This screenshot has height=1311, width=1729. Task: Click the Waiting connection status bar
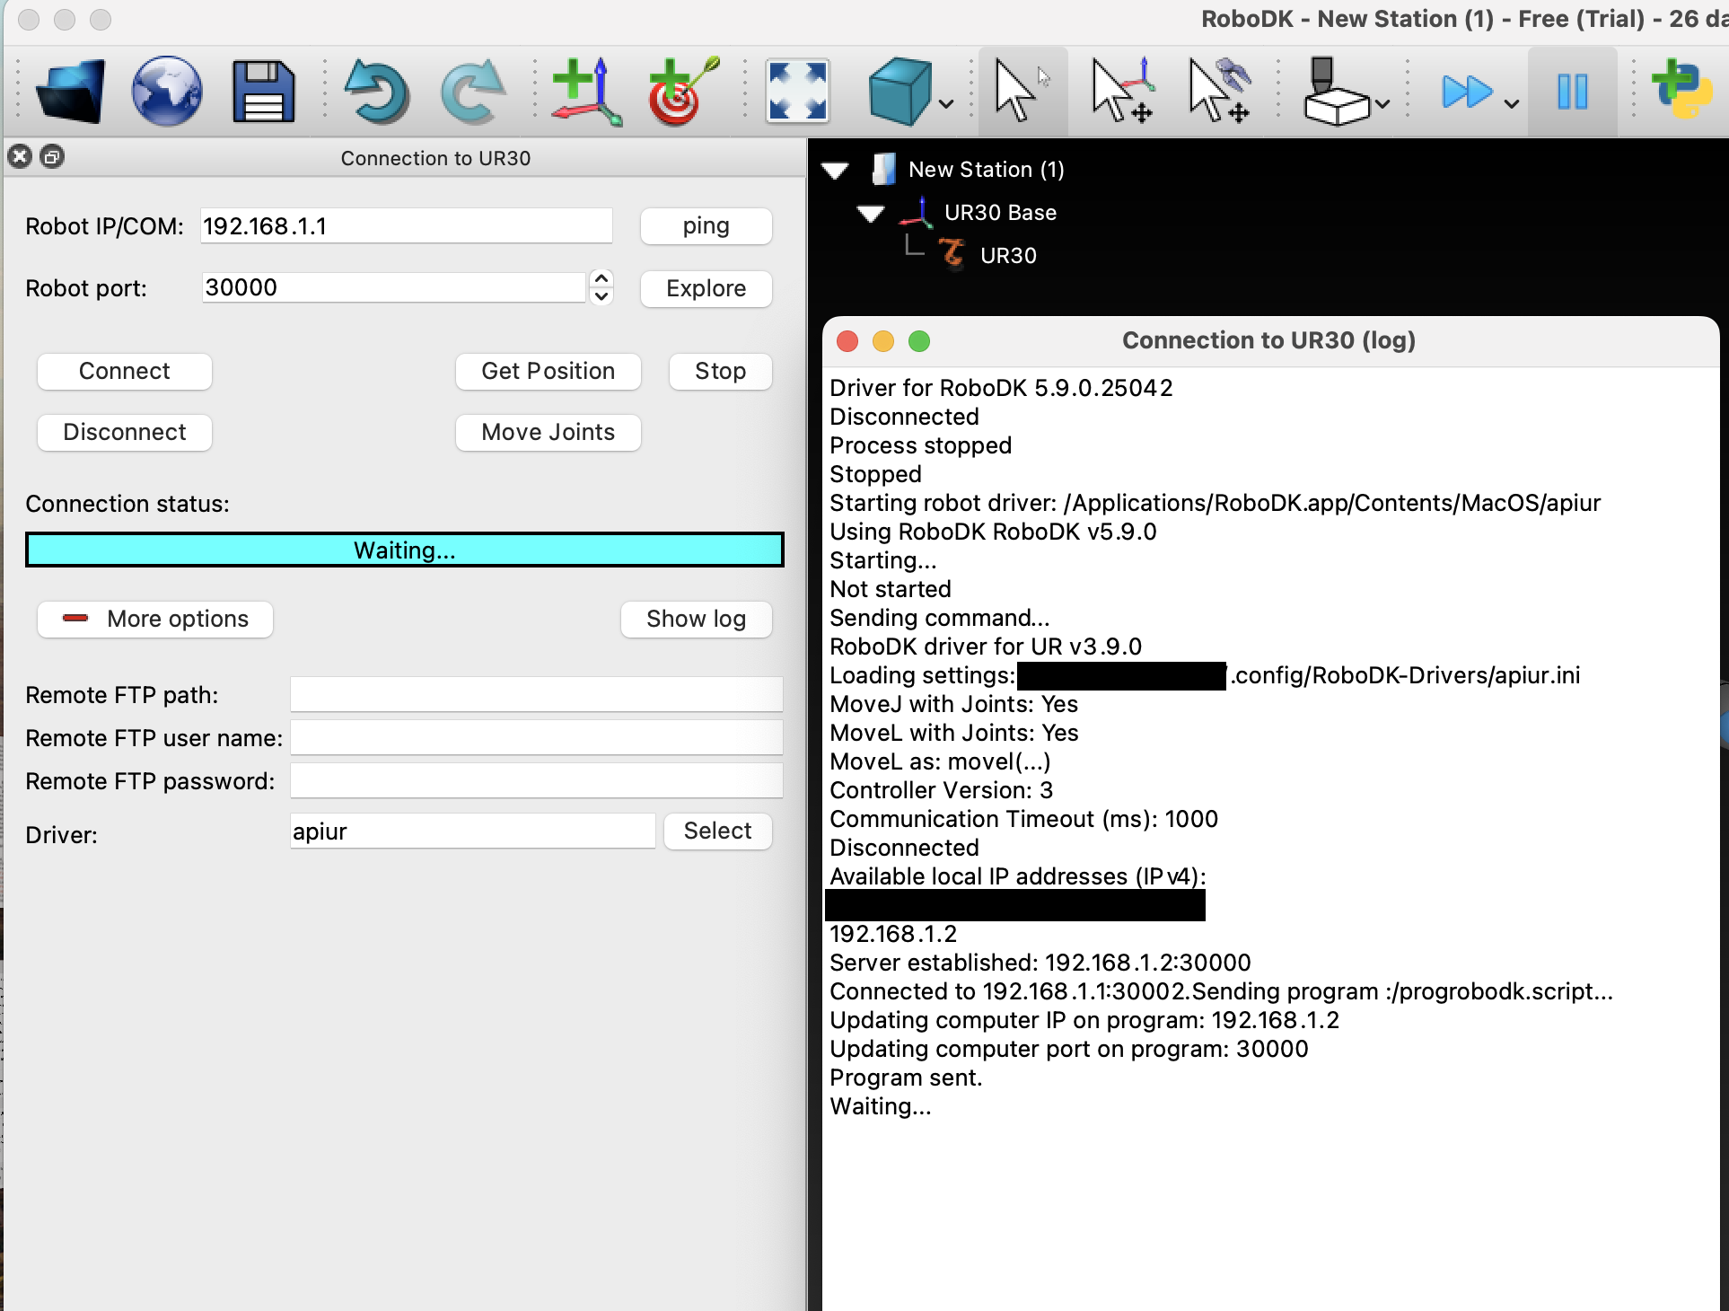pos(405,550)
